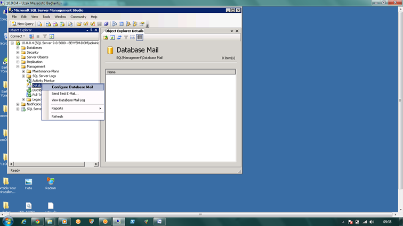Collapse the 10.0.0.4 server node
This screenshot has height=226, width=403.
point(12,43)
